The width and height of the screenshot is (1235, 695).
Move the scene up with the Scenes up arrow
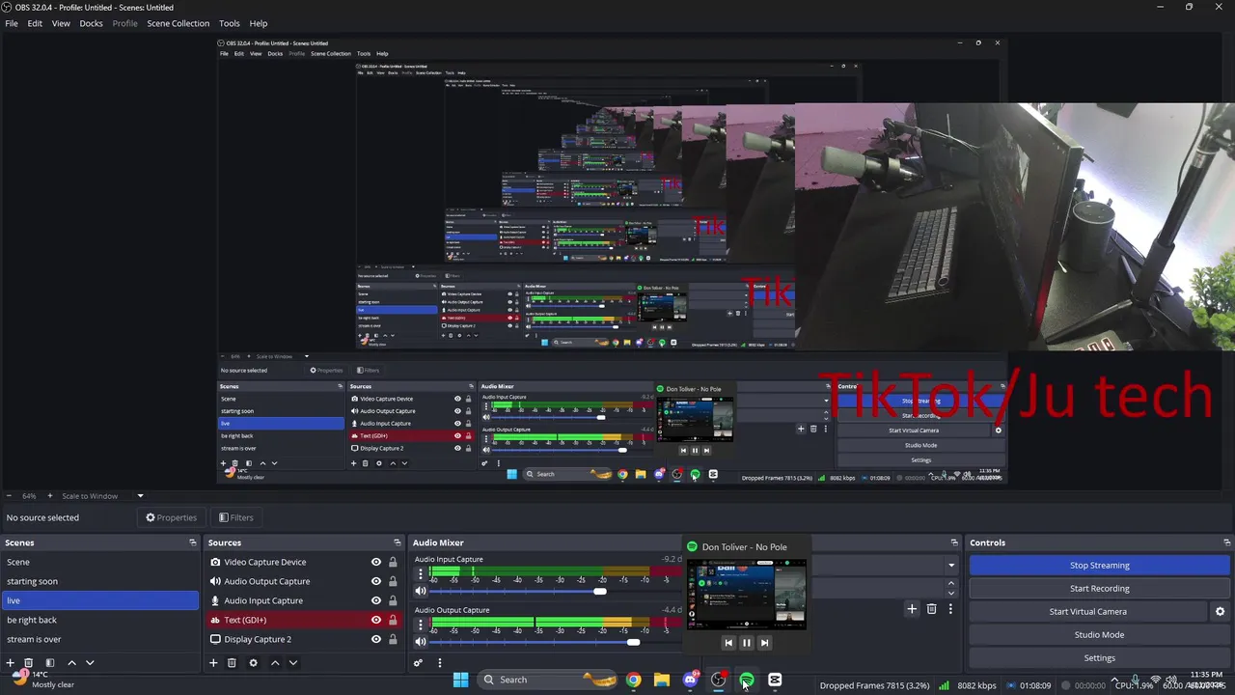(71, 663)
